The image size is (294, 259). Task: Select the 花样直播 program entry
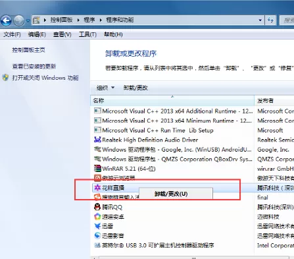point(113,188)
